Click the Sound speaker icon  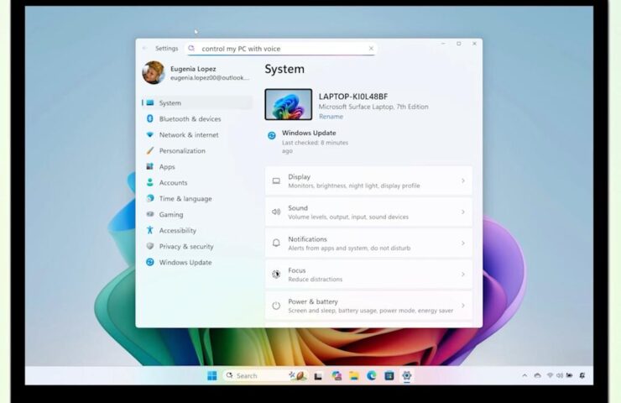276,212
